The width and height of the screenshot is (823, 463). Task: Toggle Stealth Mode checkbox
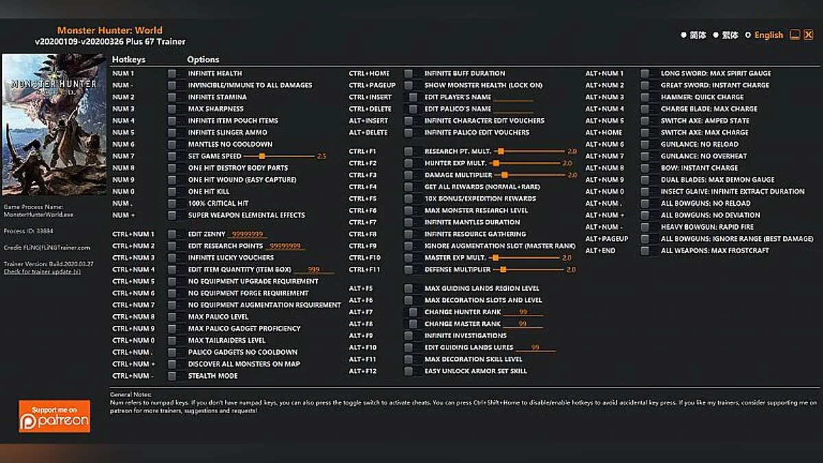(x=172, y=376)
